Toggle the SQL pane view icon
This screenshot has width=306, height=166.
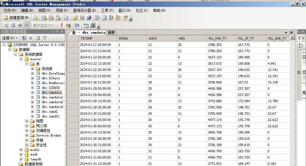[20, 25]
